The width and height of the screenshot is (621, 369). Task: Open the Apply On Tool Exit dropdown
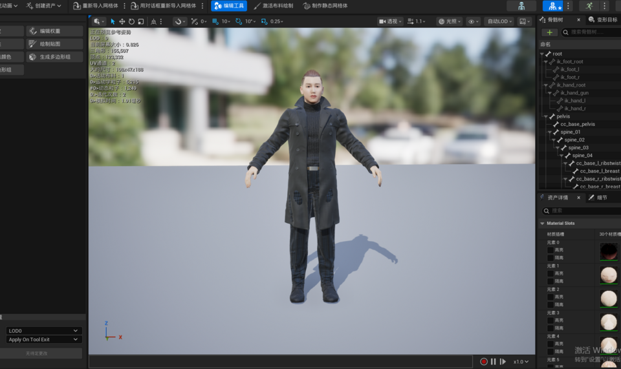[43, 339]
